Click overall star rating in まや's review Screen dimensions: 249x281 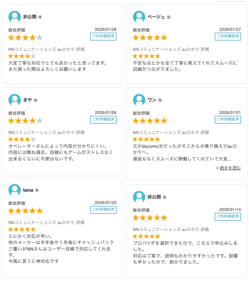pyautogui.click(x=25, y=121)
